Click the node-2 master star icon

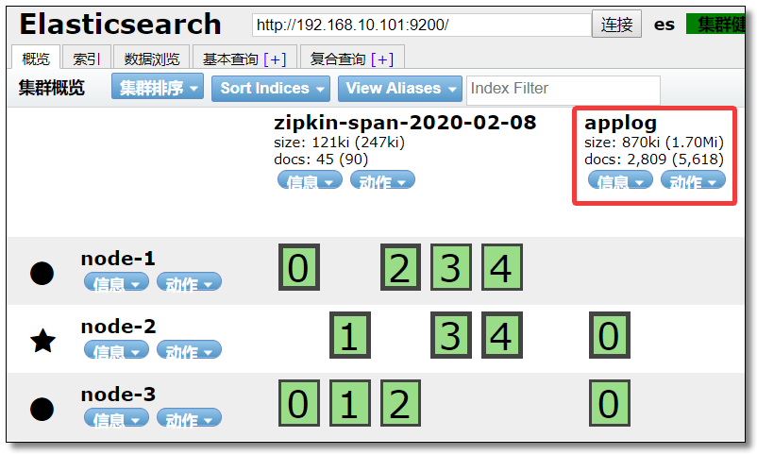(42, 341)
